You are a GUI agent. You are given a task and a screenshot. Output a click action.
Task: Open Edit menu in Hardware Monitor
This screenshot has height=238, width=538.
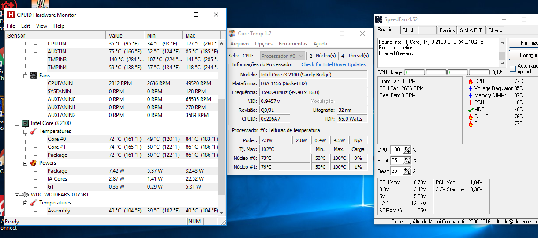click(x=26, y=26)
